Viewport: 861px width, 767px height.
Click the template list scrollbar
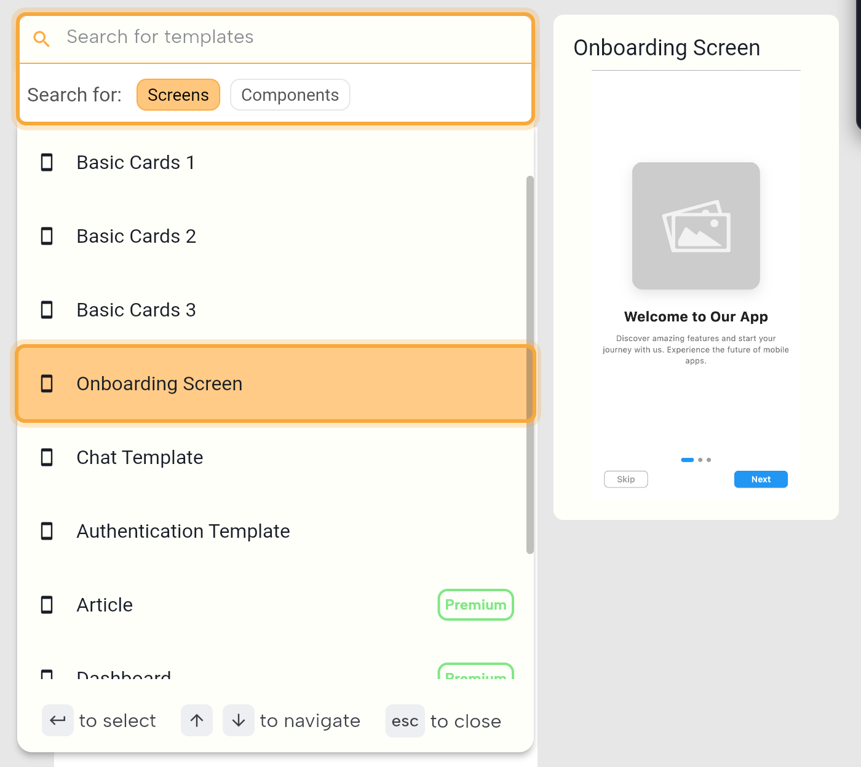[x=530, y=365]
